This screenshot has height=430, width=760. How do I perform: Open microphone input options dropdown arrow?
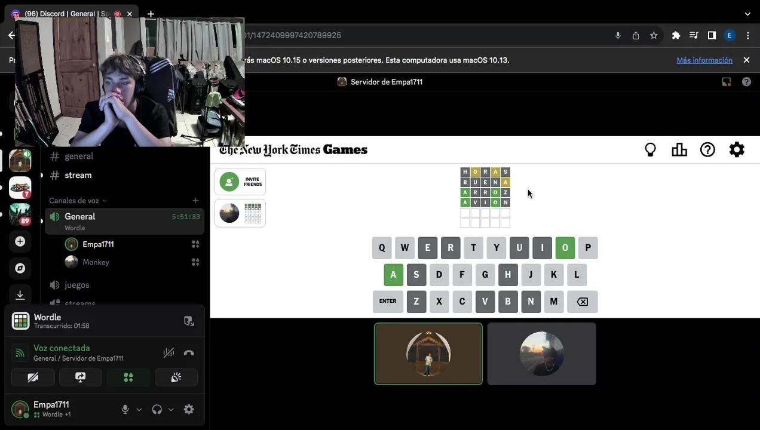(139, 410)
